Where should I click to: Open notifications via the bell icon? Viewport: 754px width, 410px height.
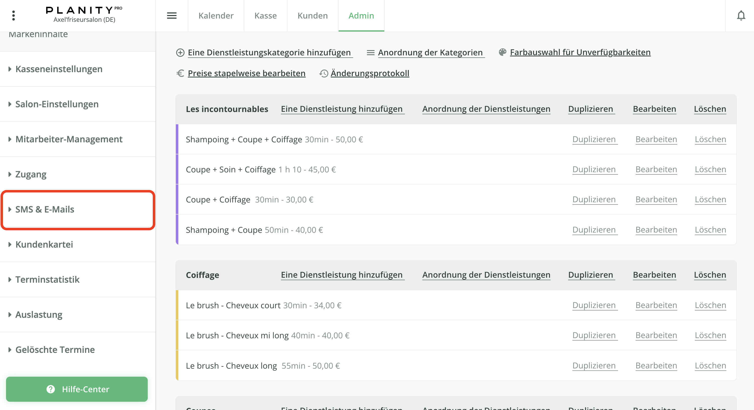[x=741, y=16]
